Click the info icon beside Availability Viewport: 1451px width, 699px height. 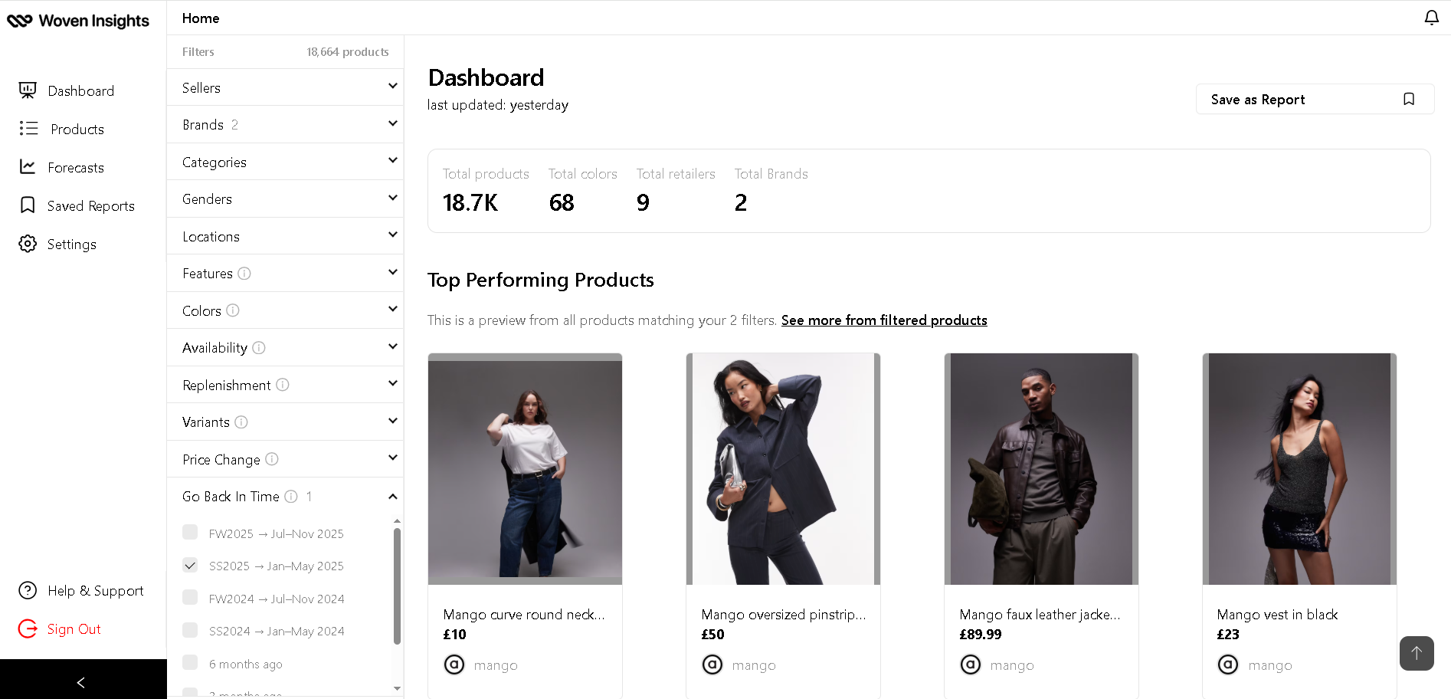259,348
